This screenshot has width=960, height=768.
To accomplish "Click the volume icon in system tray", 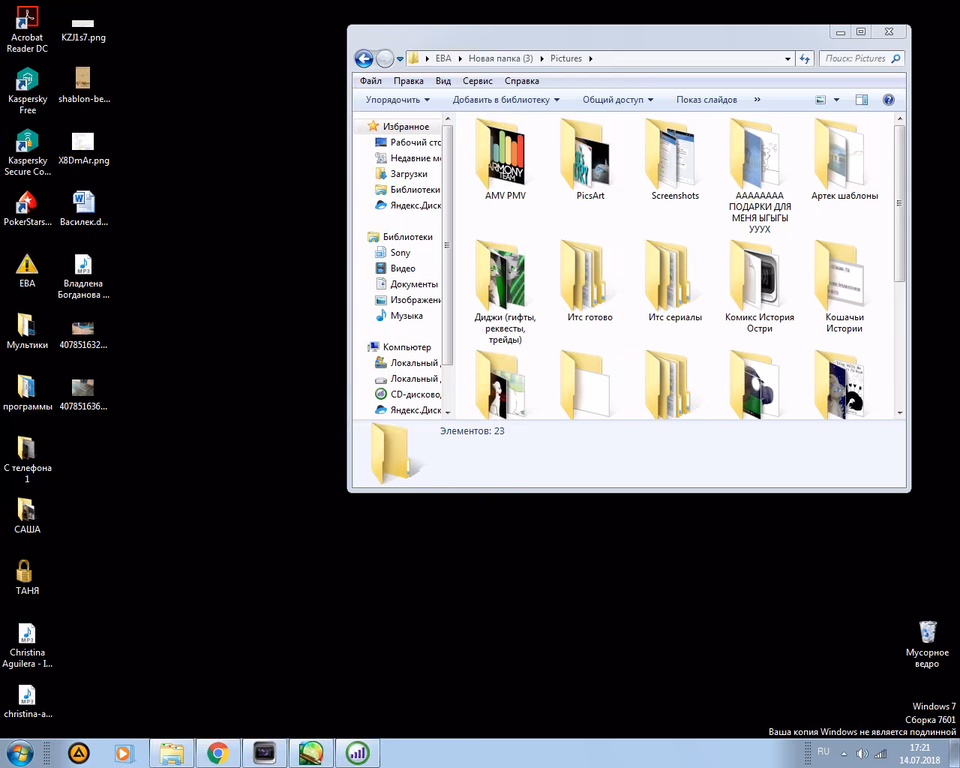I will click(862, 754).
